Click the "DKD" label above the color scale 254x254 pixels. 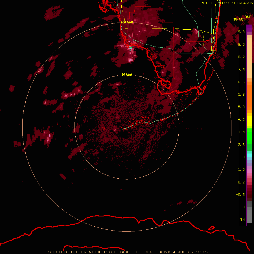tap(248, 17)
